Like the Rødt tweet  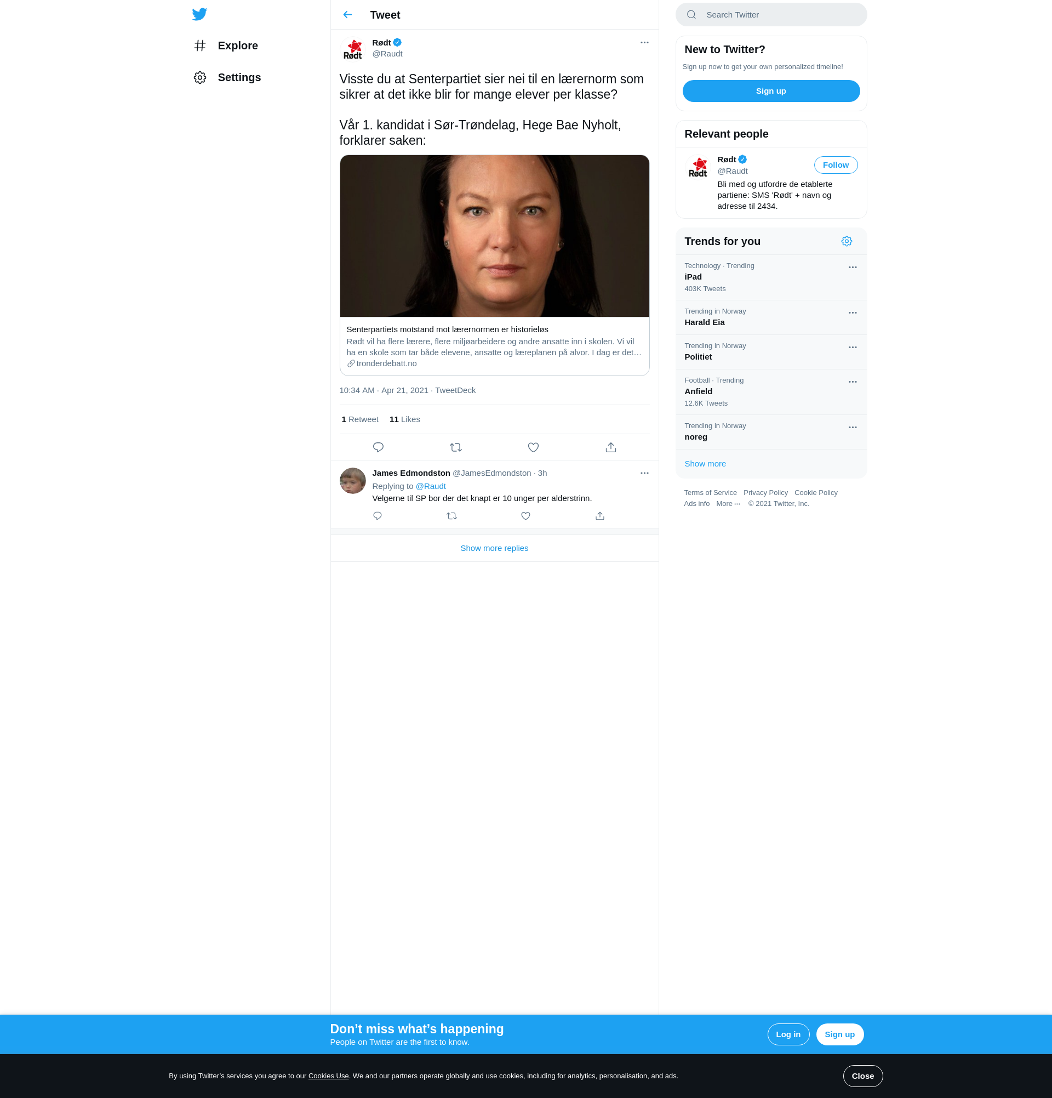tap(534, 447)
